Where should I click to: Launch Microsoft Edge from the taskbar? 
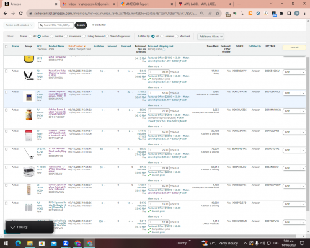tap(18, 243)
